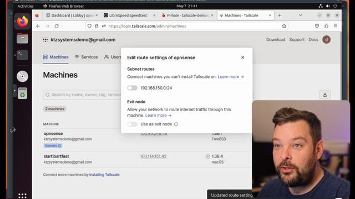Bookmark this page with the star icon
The image size is (355, 199).
(x=284, y=26)
